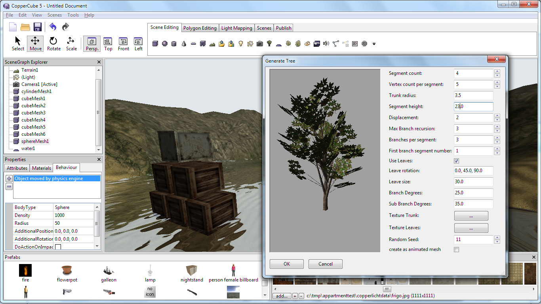This screenshot has height=304, width=541.
Task: Insert a light using the light bulb icon
Action: [x=240, y=44]
